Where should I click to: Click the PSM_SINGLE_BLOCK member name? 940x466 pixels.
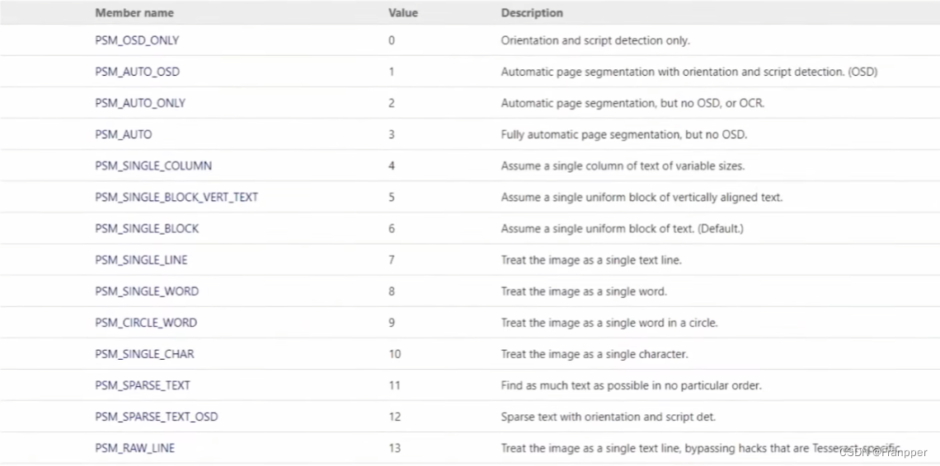(x=146, y=228)
